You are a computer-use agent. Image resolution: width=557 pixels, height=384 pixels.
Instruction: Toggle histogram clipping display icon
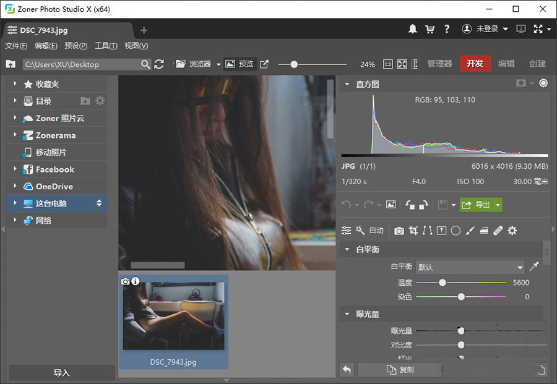pos(520,83)
